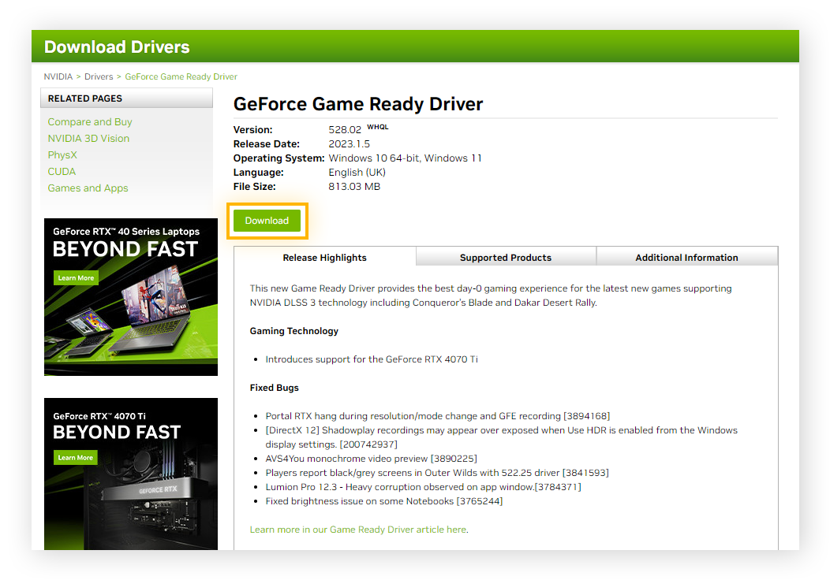Switch to the Supported Products tab

(x=505, y=257)
